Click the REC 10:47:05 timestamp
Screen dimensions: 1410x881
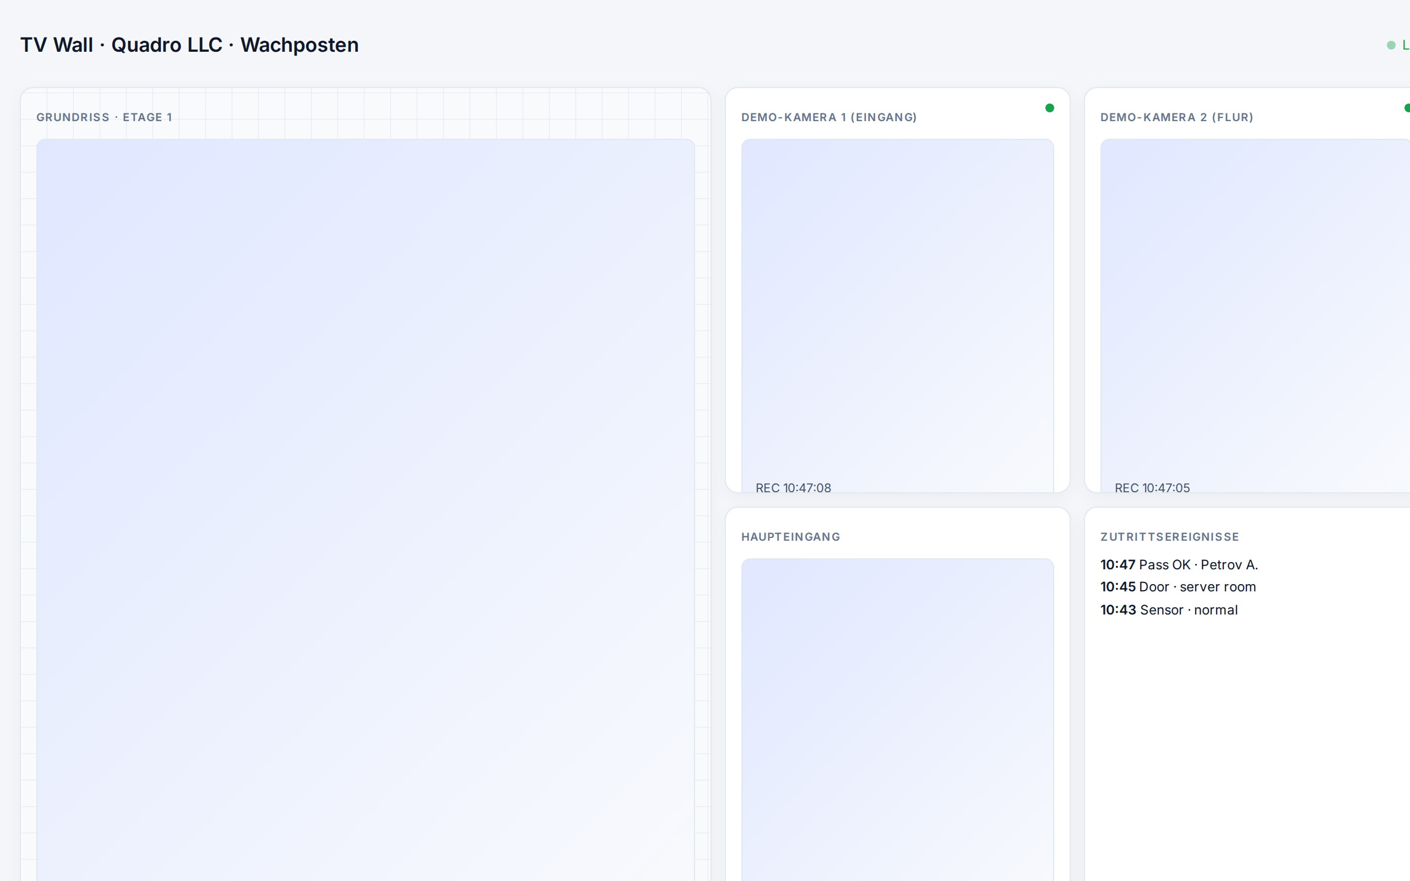click(x=1152, y=488)
